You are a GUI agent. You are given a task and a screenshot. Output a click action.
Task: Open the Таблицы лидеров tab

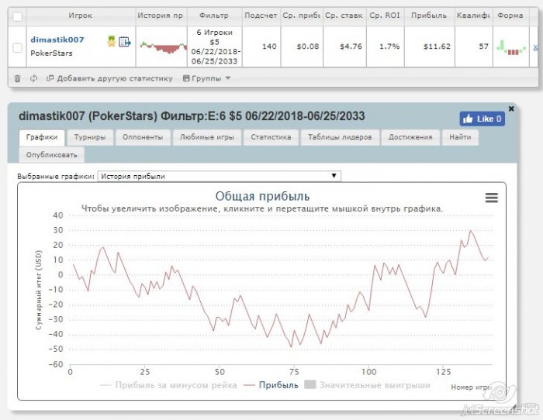(x=340, y=137)
